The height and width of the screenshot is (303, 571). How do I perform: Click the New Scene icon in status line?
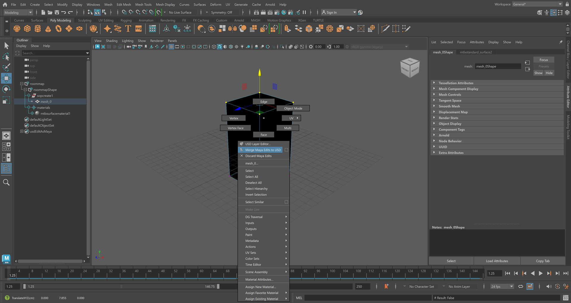(43, 12)
